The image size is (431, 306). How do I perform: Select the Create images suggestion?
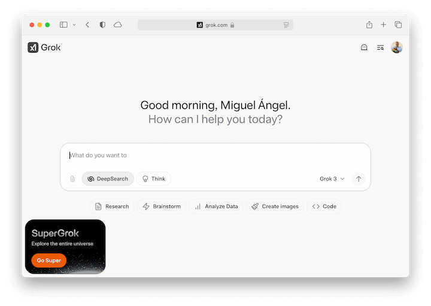(x=275, y=207)
